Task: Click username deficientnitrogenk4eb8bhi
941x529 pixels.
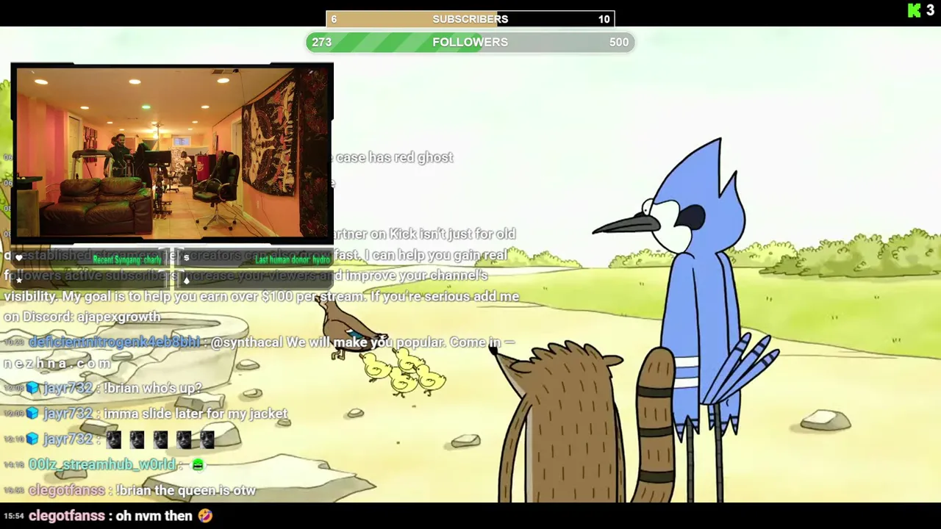Action: (x=114, y=342)
